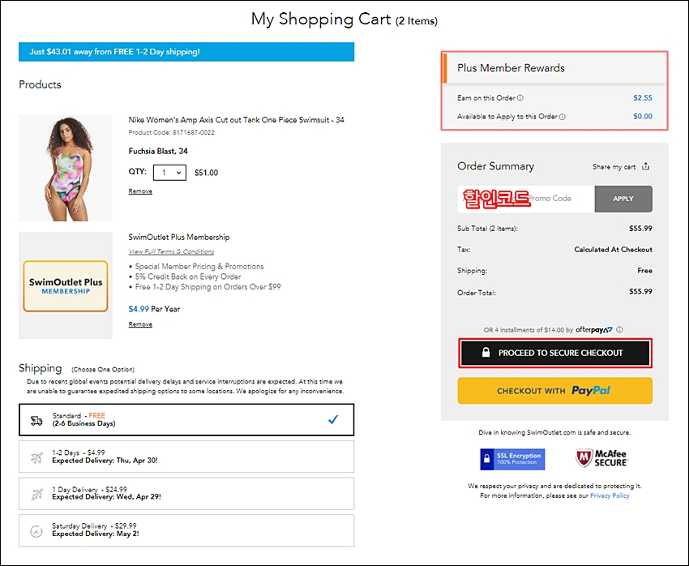Choose 1 Day Delivery $24.99 option
This screenshot has height=566, width=689.
click(x=186, y=494)
